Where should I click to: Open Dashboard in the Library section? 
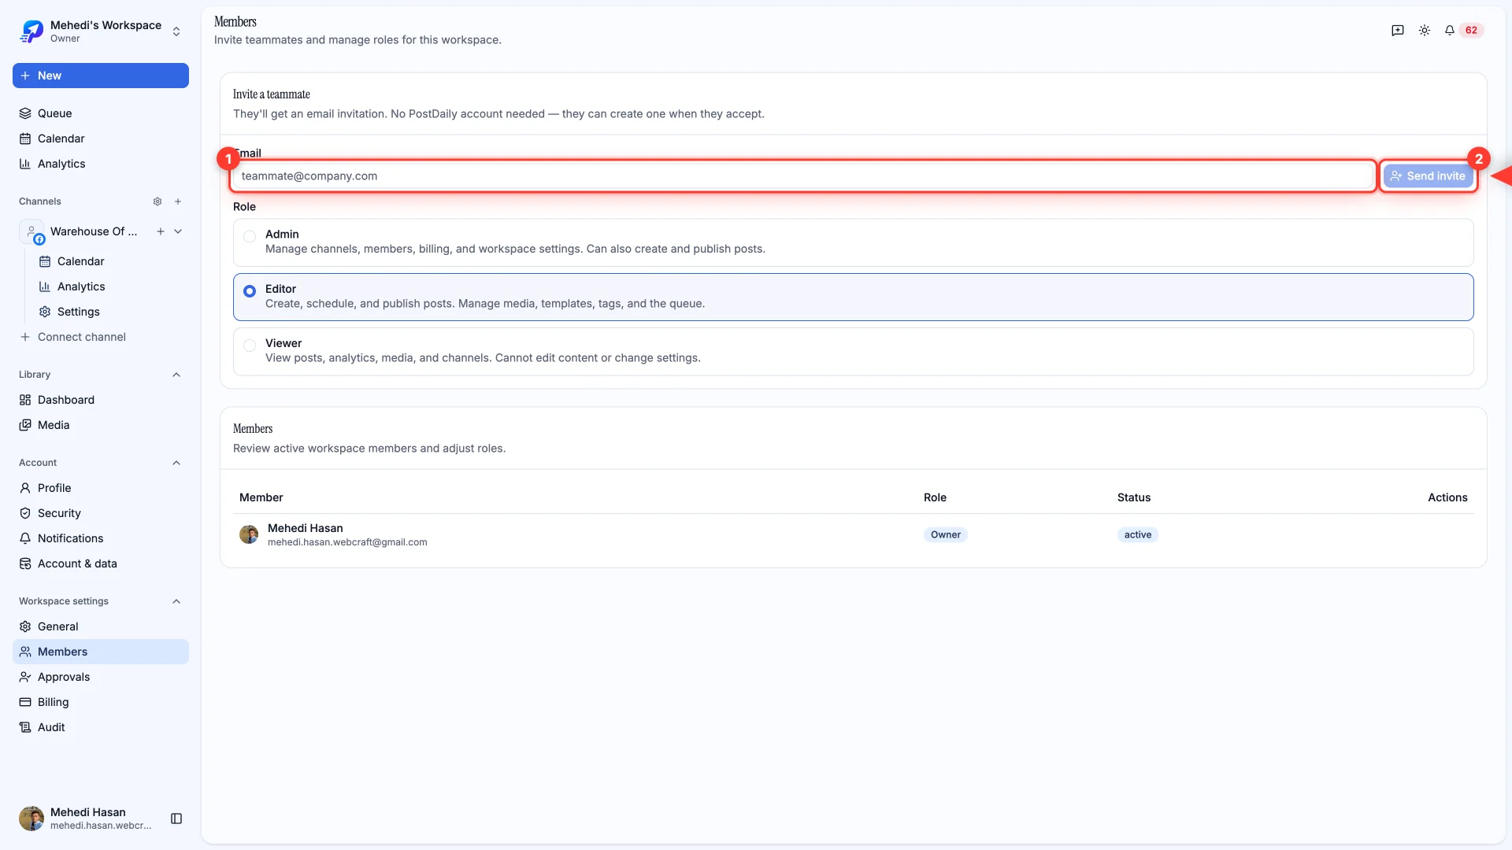101,400
